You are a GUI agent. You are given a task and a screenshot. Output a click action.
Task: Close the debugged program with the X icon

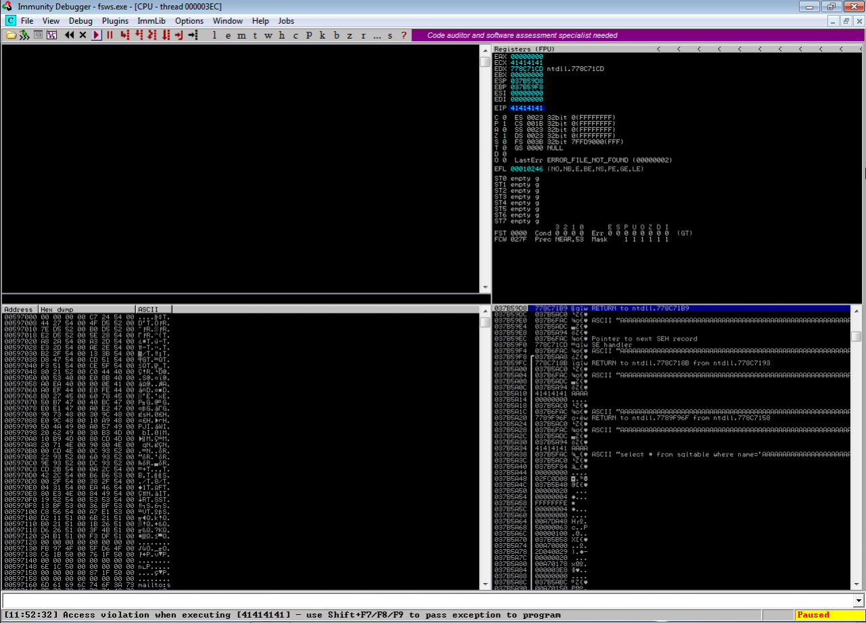click(83, 35)
